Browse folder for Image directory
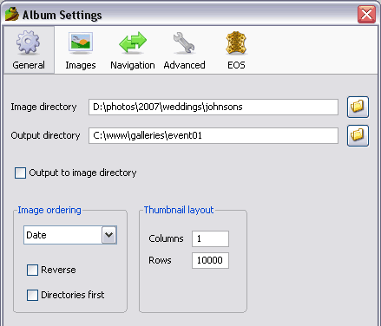 pos(358,107)
